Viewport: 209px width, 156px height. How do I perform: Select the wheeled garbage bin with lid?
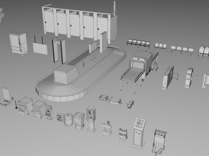pos(79,120)
